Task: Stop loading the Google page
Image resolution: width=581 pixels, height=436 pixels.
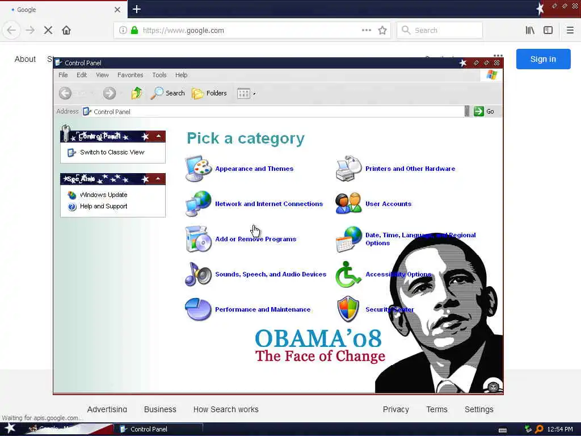Action: 48,30
